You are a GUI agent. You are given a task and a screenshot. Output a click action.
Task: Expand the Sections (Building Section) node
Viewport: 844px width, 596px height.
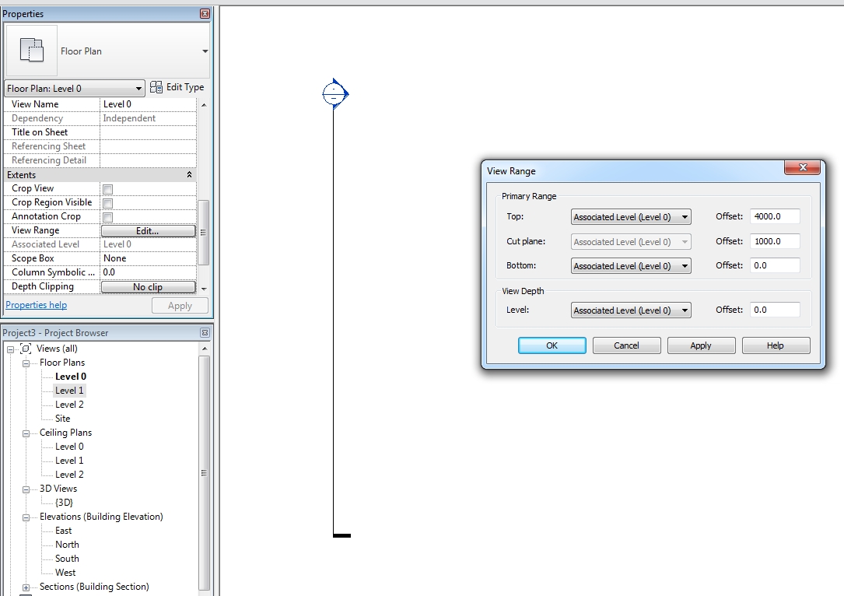point(26,587)
